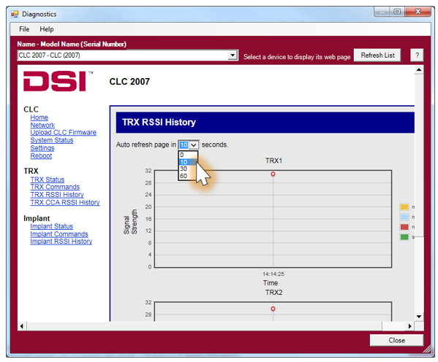The image size is (438, 362).
Task: Click the vertical scrollbar down arrow
Action: pyautogui.click(x=419, y=317)
